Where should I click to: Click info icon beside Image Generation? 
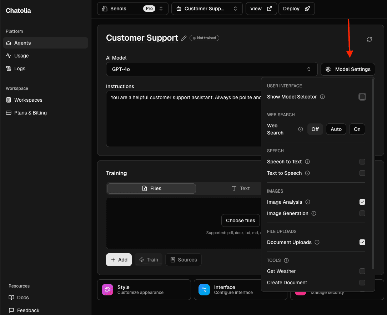314,213
